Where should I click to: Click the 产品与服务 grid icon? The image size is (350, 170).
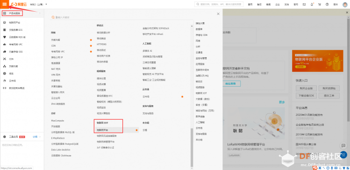click(5, 14)
